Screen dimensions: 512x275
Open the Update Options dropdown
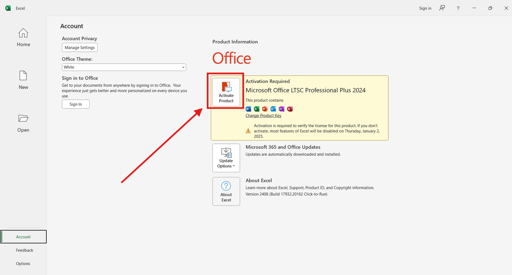coord(226,158)
